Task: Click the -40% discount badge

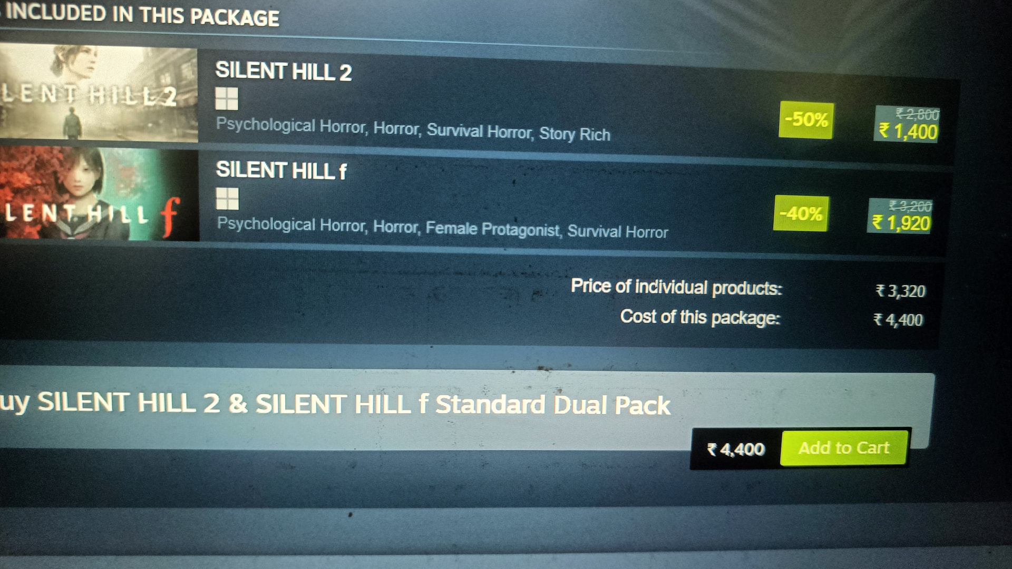Action: tap(801, 213)
